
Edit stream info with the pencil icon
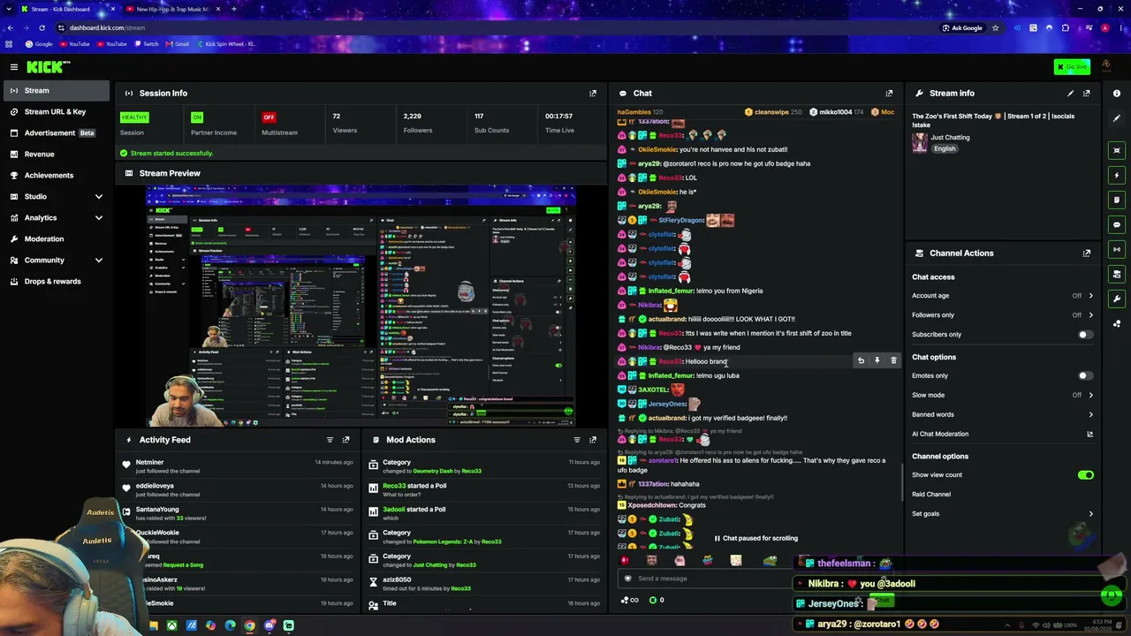pyautogui.click(x=1071, y=93)
